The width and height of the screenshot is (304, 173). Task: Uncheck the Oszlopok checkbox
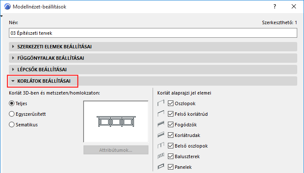[x=170, y=103]
